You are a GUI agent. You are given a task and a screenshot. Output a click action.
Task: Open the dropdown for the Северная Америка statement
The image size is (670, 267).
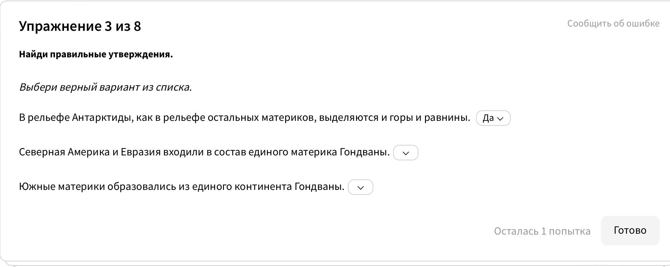[x=406, y=153]
